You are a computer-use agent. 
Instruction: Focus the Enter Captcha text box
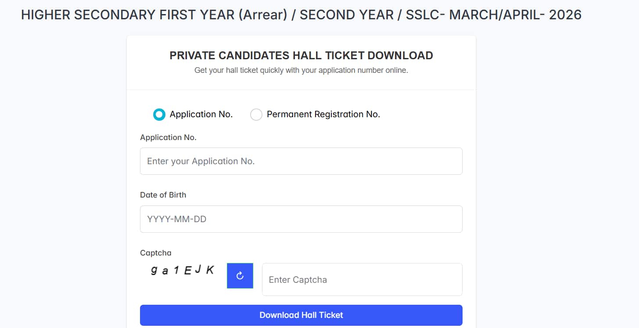coord(362,280)
